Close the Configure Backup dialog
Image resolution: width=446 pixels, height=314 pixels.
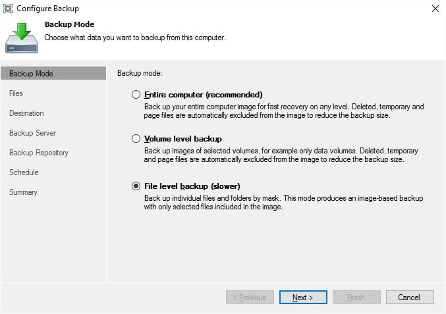pos(435,9)
